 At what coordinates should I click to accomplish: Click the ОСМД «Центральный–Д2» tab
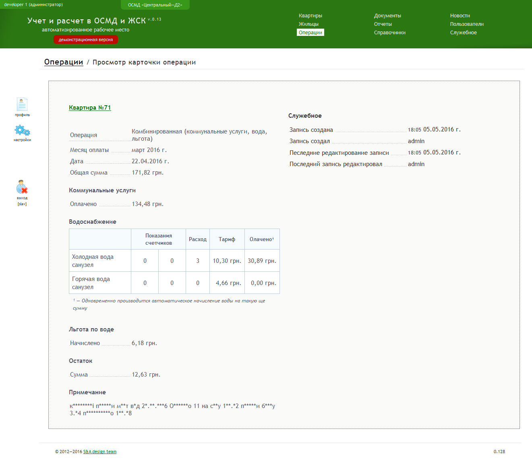(x=155, y=5)
